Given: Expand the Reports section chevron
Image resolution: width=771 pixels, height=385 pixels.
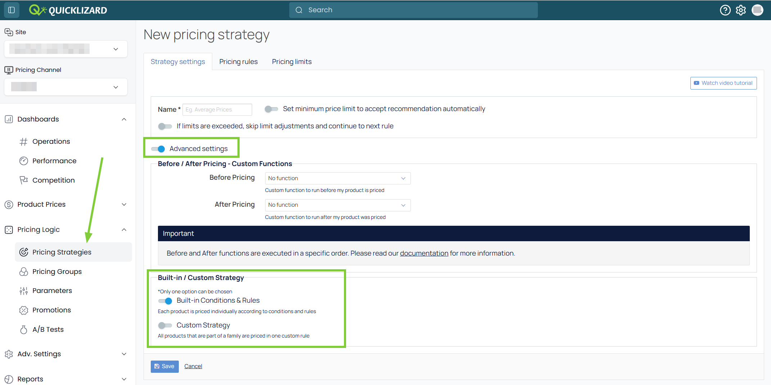Looking at the screenshot, I should tap(124, 379).
